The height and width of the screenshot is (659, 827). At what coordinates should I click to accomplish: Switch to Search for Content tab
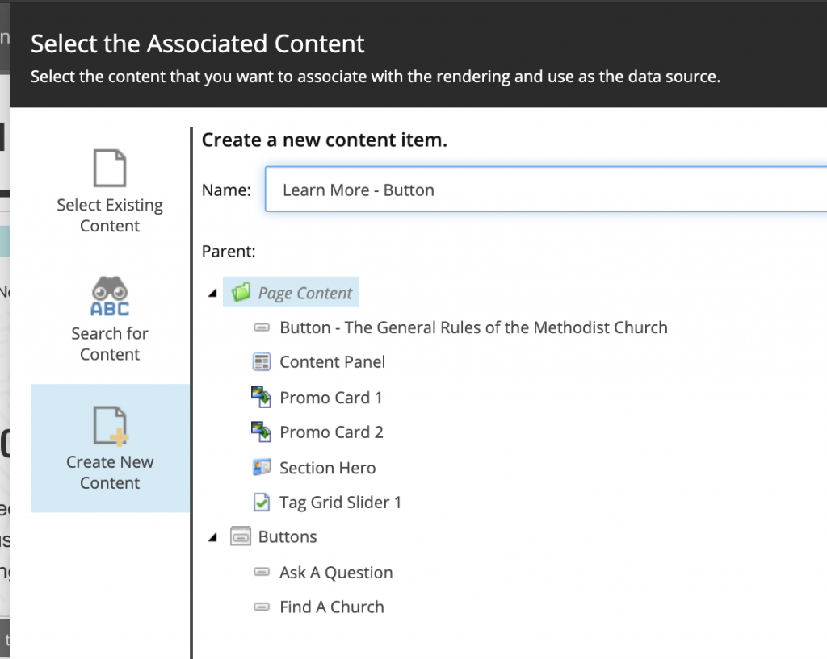click(110, 319)
